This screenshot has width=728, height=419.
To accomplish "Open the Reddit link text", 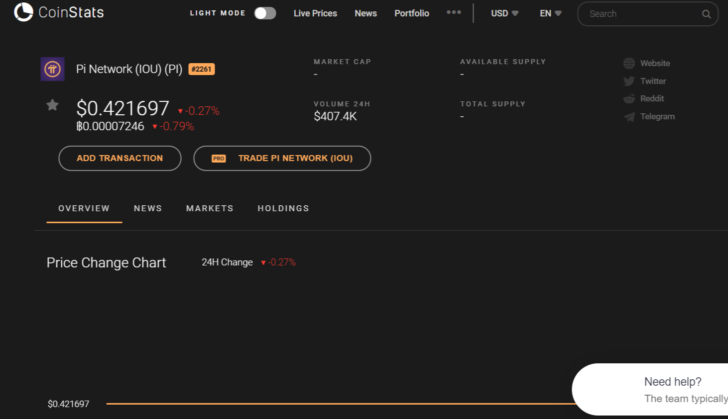I will pyautogui.click(x=652, y=98).
